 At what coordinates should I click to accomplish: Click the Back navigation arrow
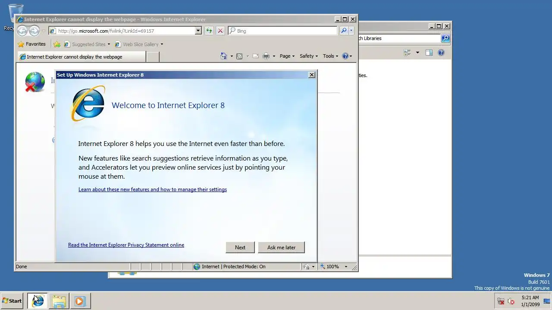click(22, 31)
